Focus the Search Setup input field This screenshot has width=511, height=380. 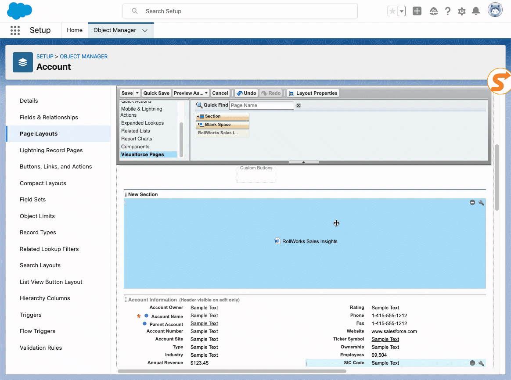246,11
